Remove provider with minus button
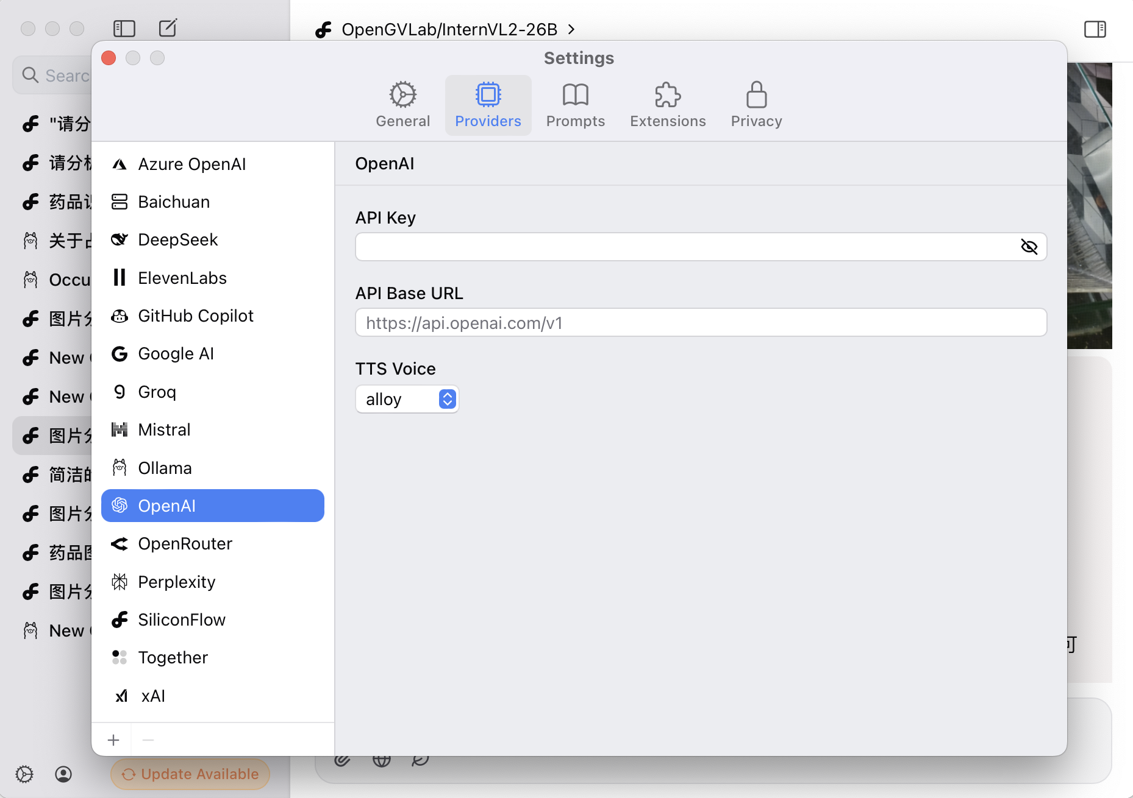This screenshot has width=1133, height=798. [148, 740]
